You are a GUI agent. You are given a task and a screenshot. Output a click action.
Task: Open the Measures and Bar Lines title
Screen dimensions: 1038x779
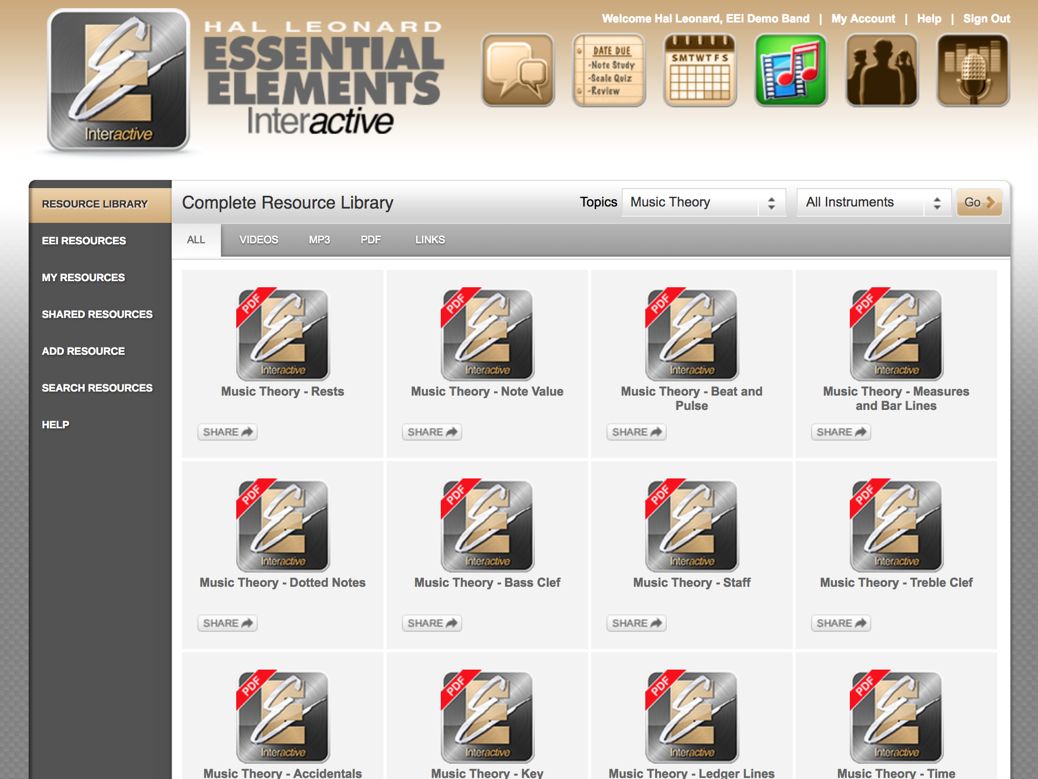[896, 399]
